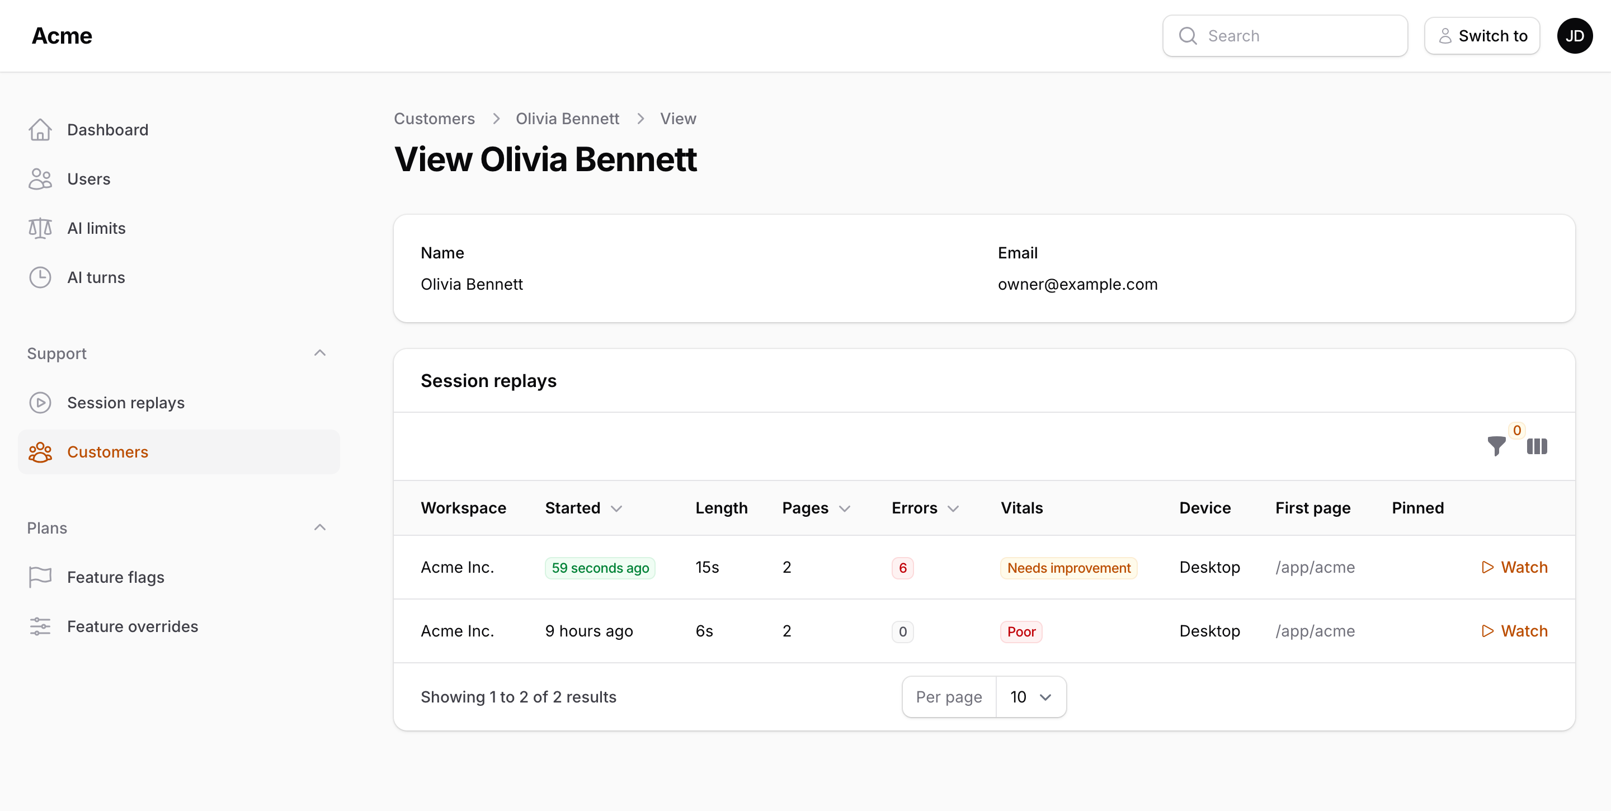
Task: Click Olivia Bennett breadcrumb link
Action: (567, 119)
